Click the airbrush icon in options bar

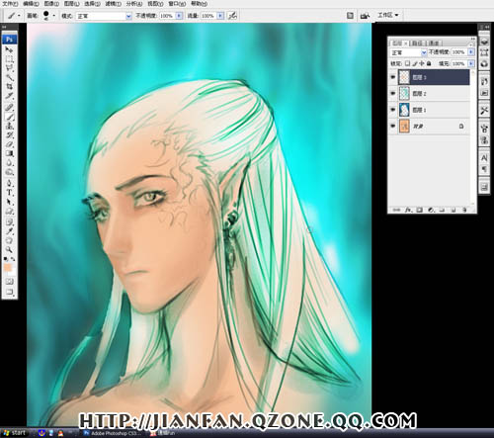click(x=232, y=16)
